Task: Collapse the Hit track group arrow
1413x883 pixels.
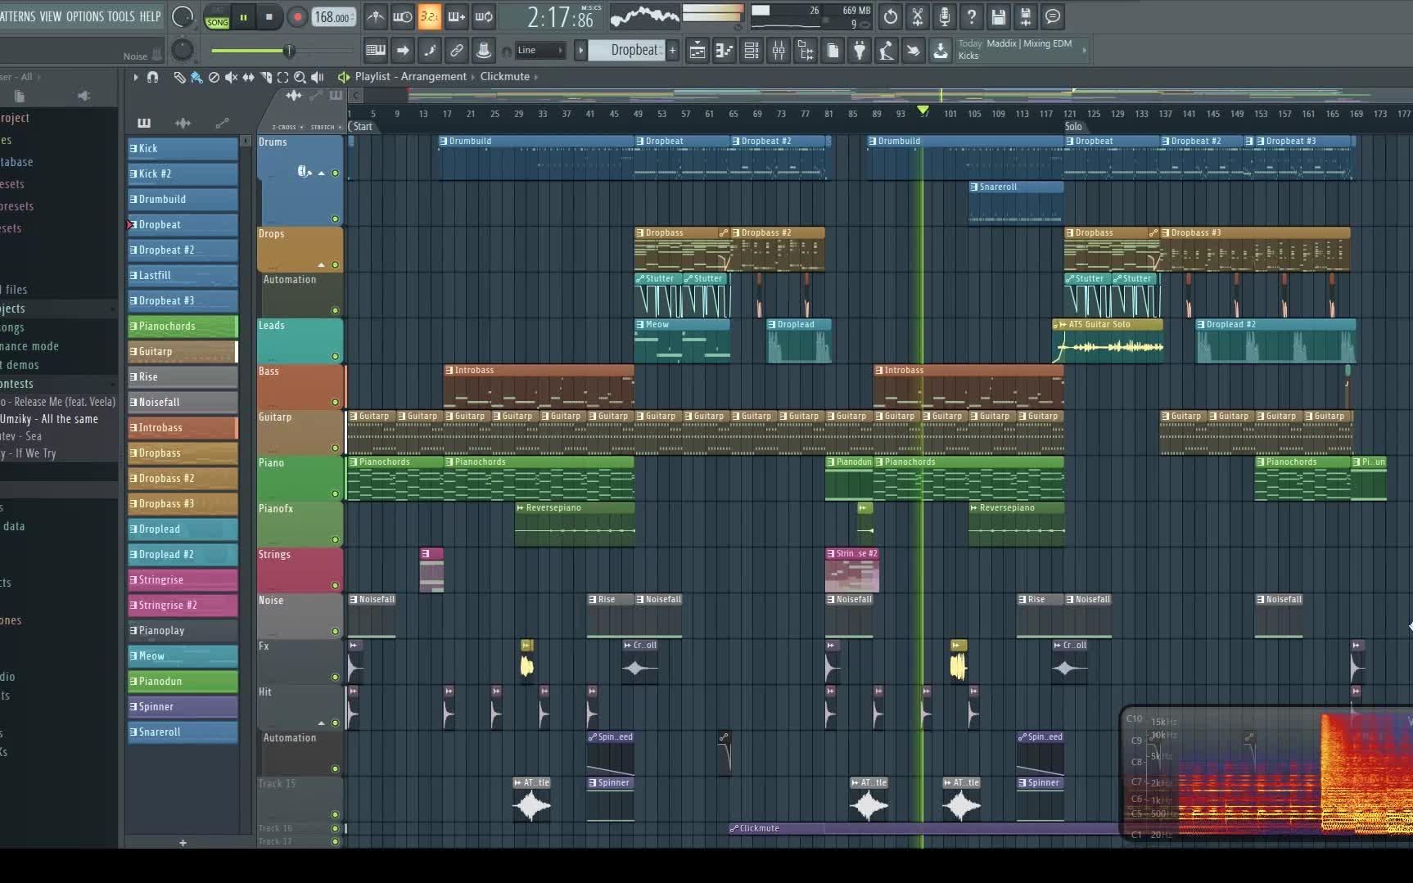Action: (321, 723)
